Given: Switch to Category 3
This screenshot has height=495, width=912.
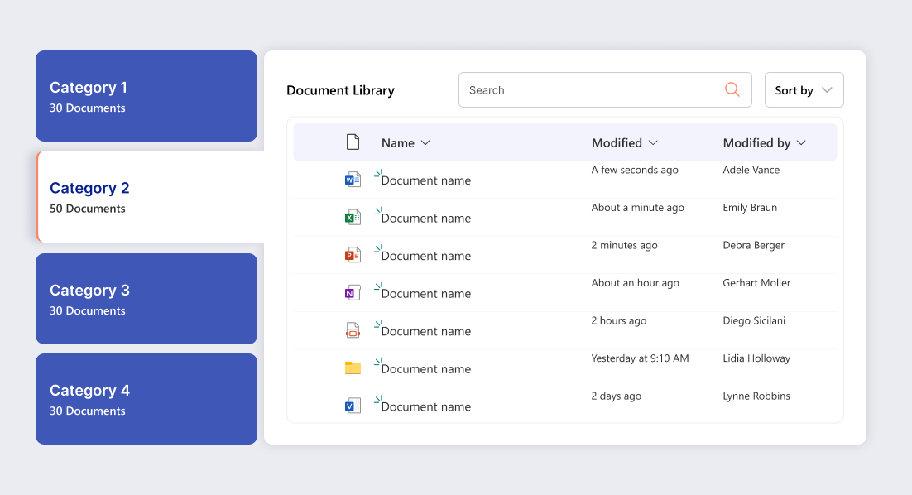Looking at the screenshot, I should click(x=146, y=299).
